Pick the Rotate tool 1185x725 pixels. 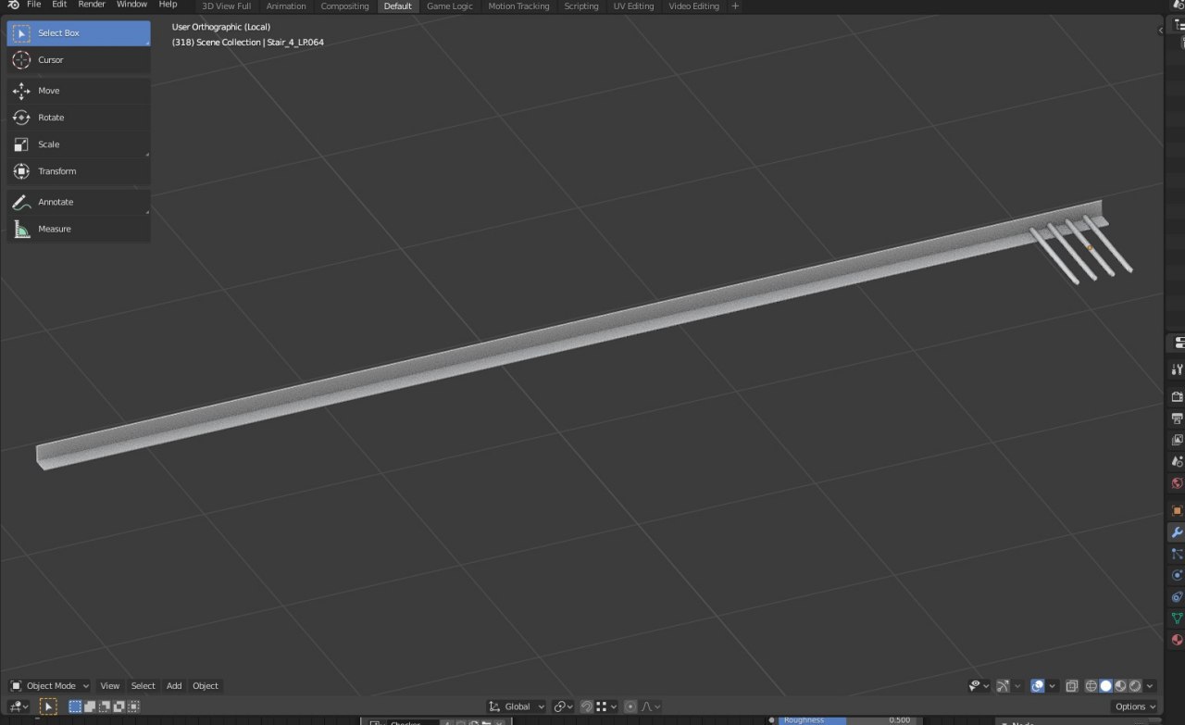[x=78, y=118]
